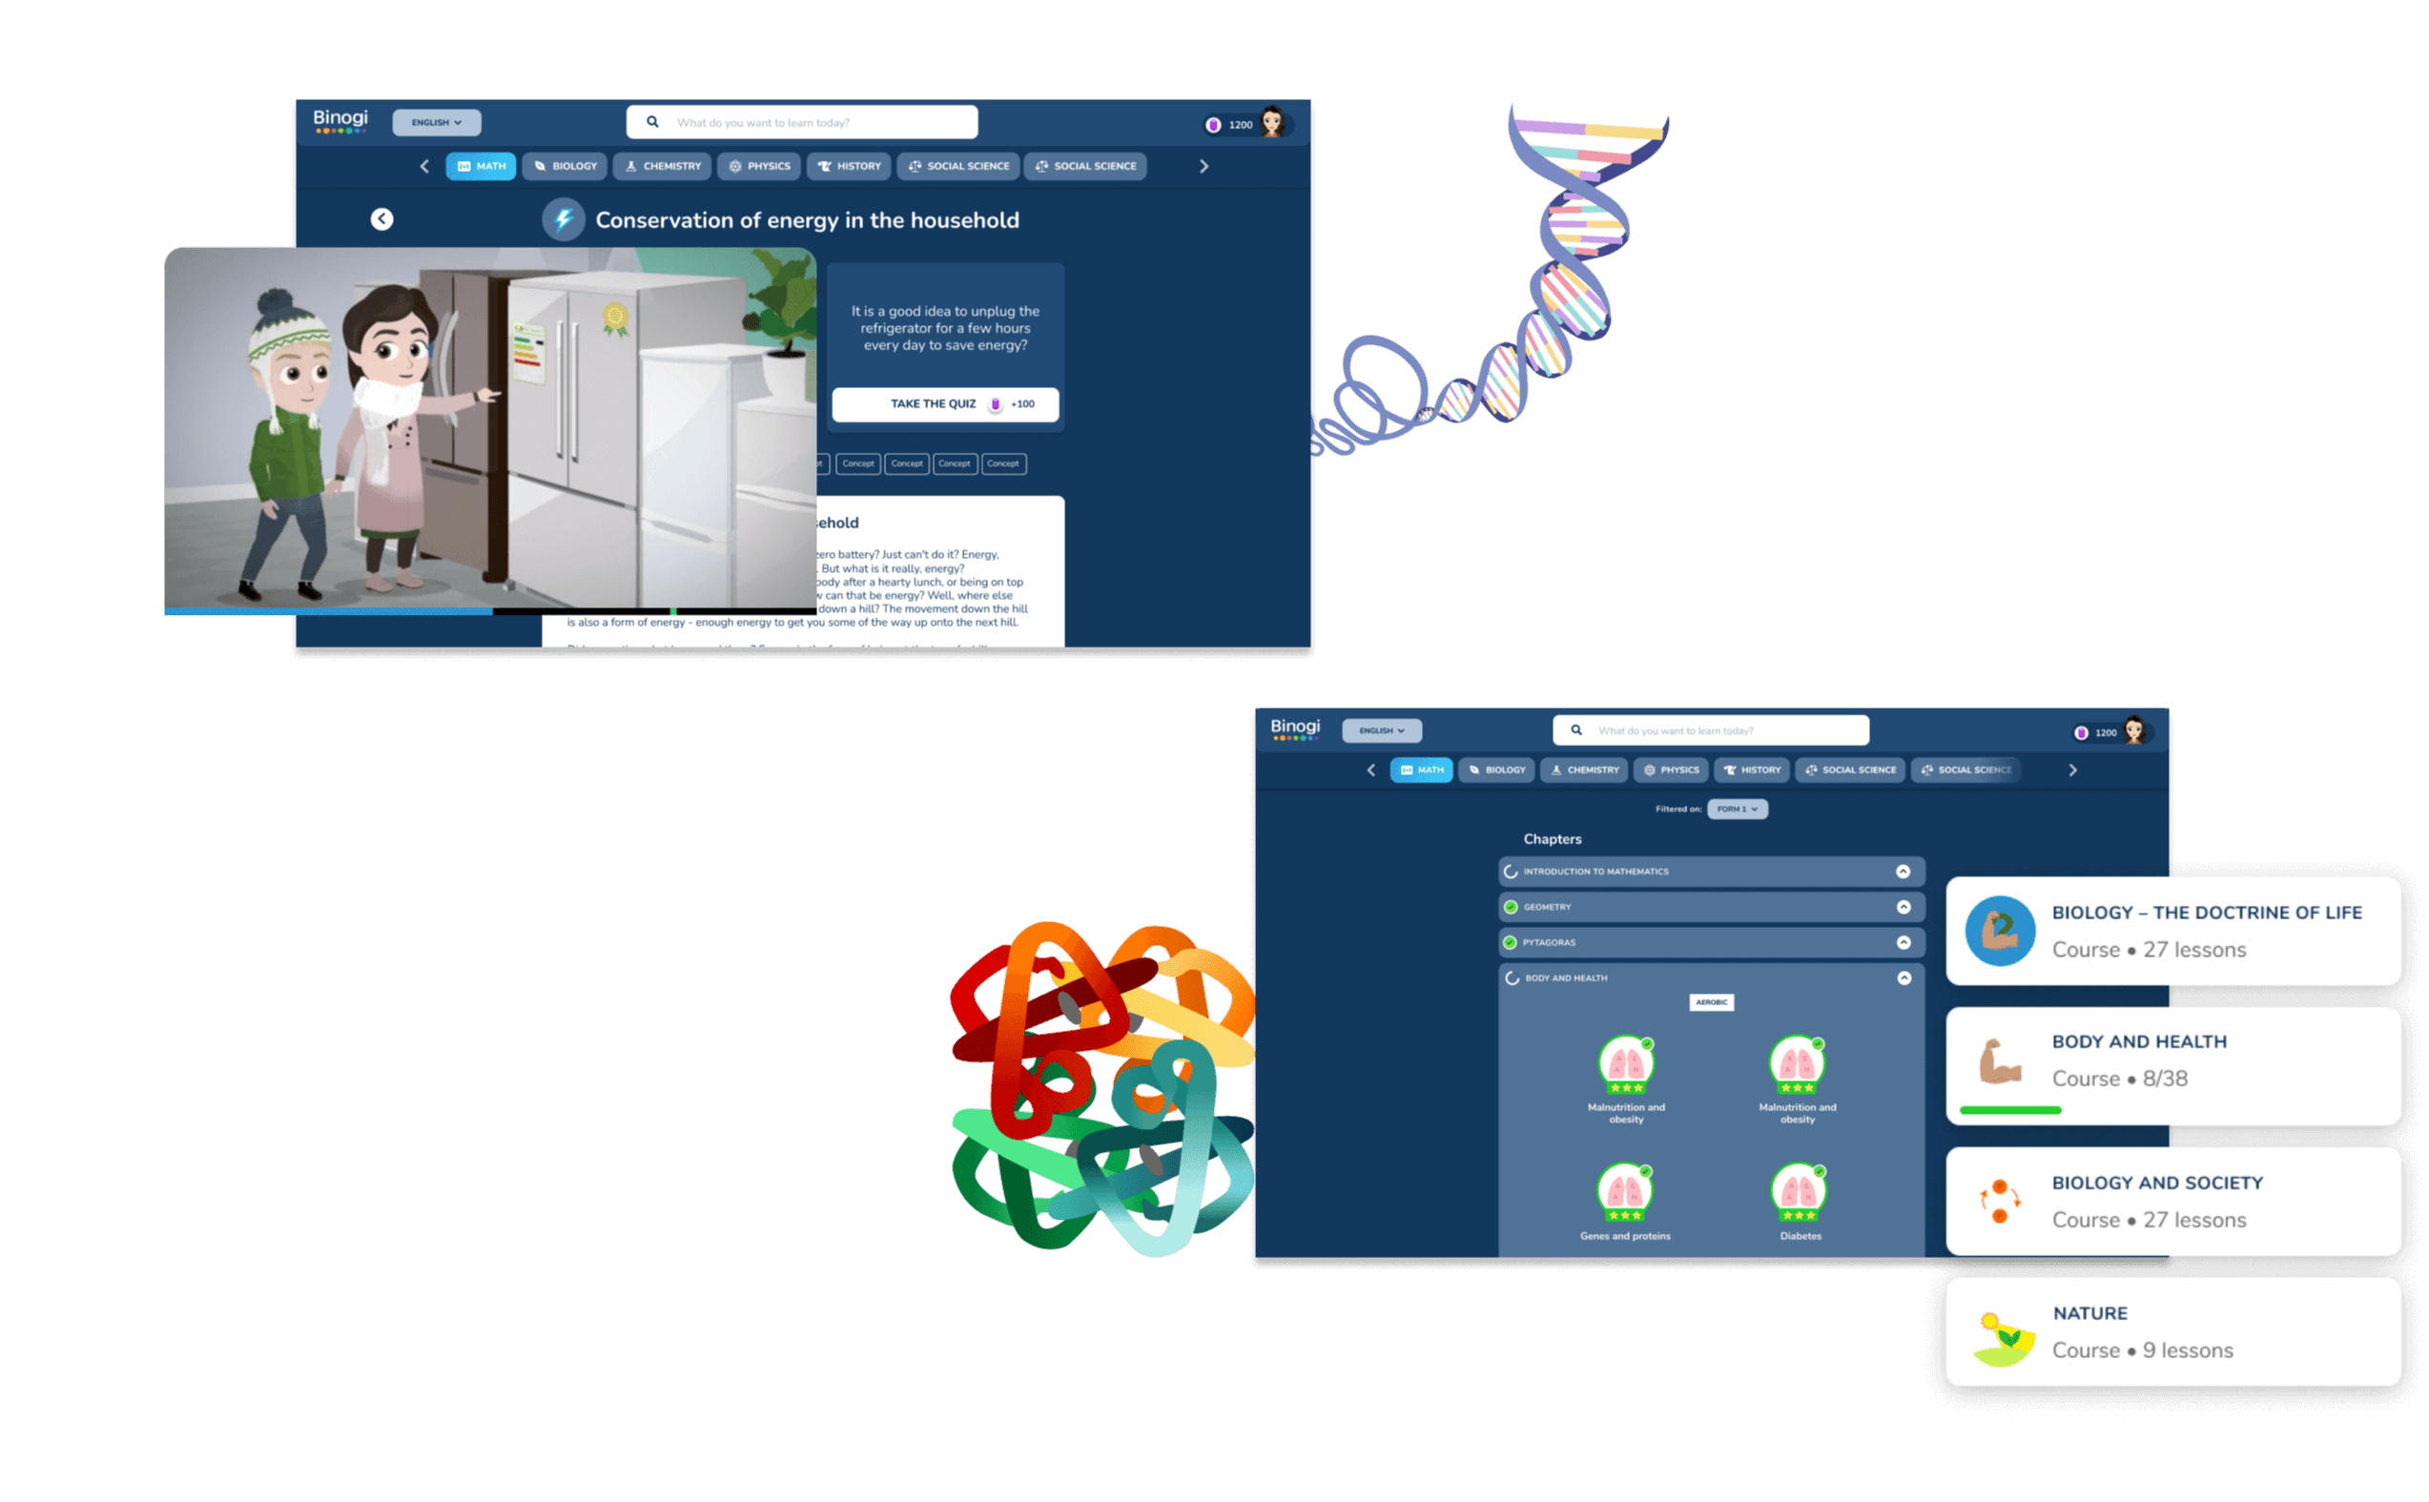Click the Biology - The Doctrine of Life course
The image size is (2429, 1502).
coord(2177,926)
